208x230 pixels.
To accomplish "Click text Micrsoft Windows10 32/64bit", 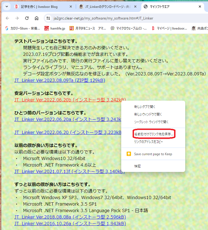I will point(54,159).
